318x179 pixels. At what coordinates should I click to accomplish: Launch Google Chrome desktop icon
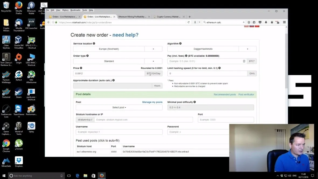6,146
